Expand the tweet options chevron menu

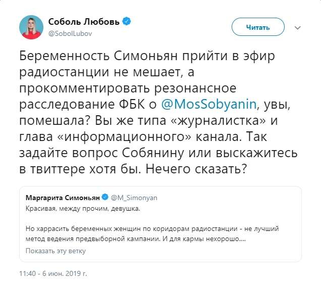pos(298,27)
